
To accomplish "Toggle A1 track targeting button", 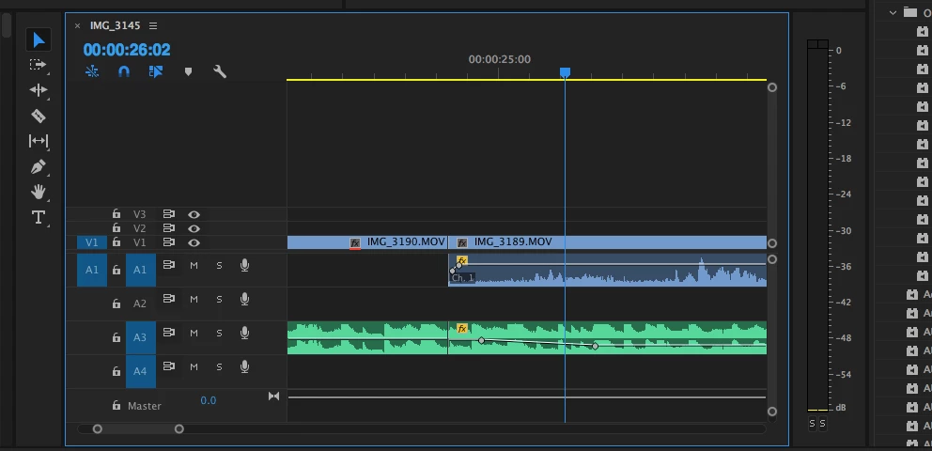I will click(x=140, y=270).
